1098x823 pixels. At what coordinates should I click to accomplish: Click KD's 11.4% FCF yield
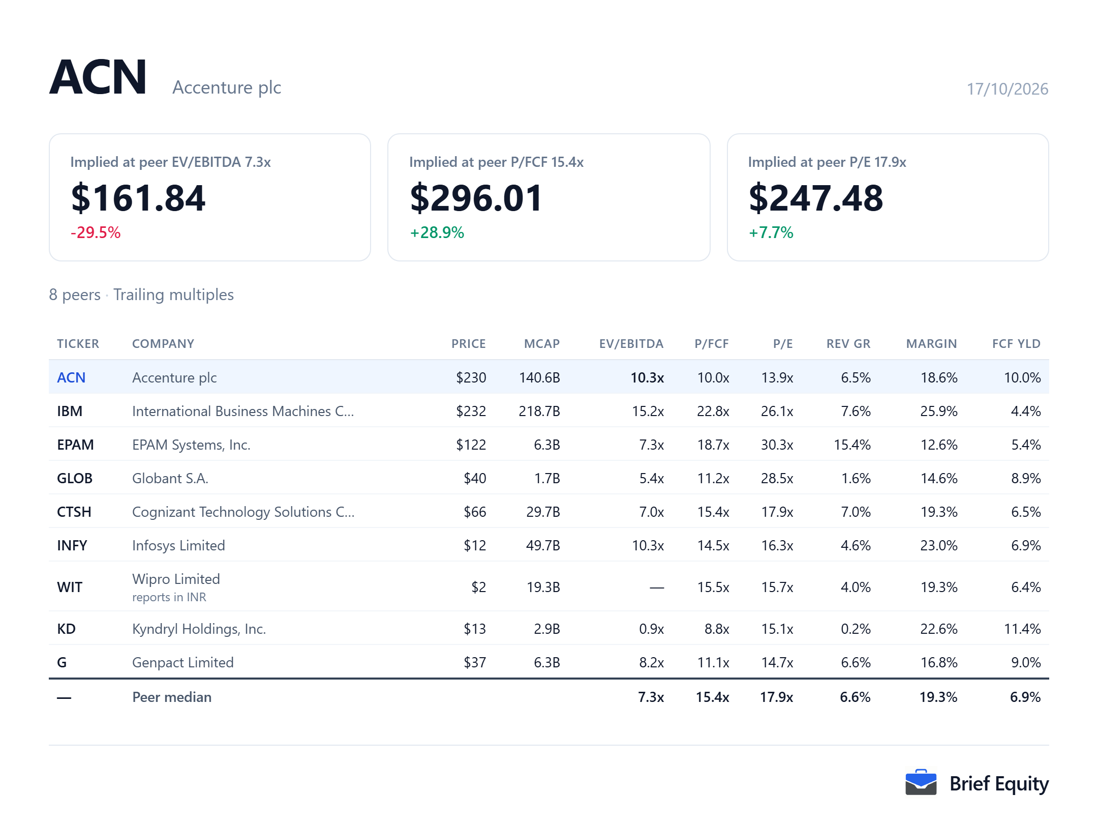coord(1022,629)
